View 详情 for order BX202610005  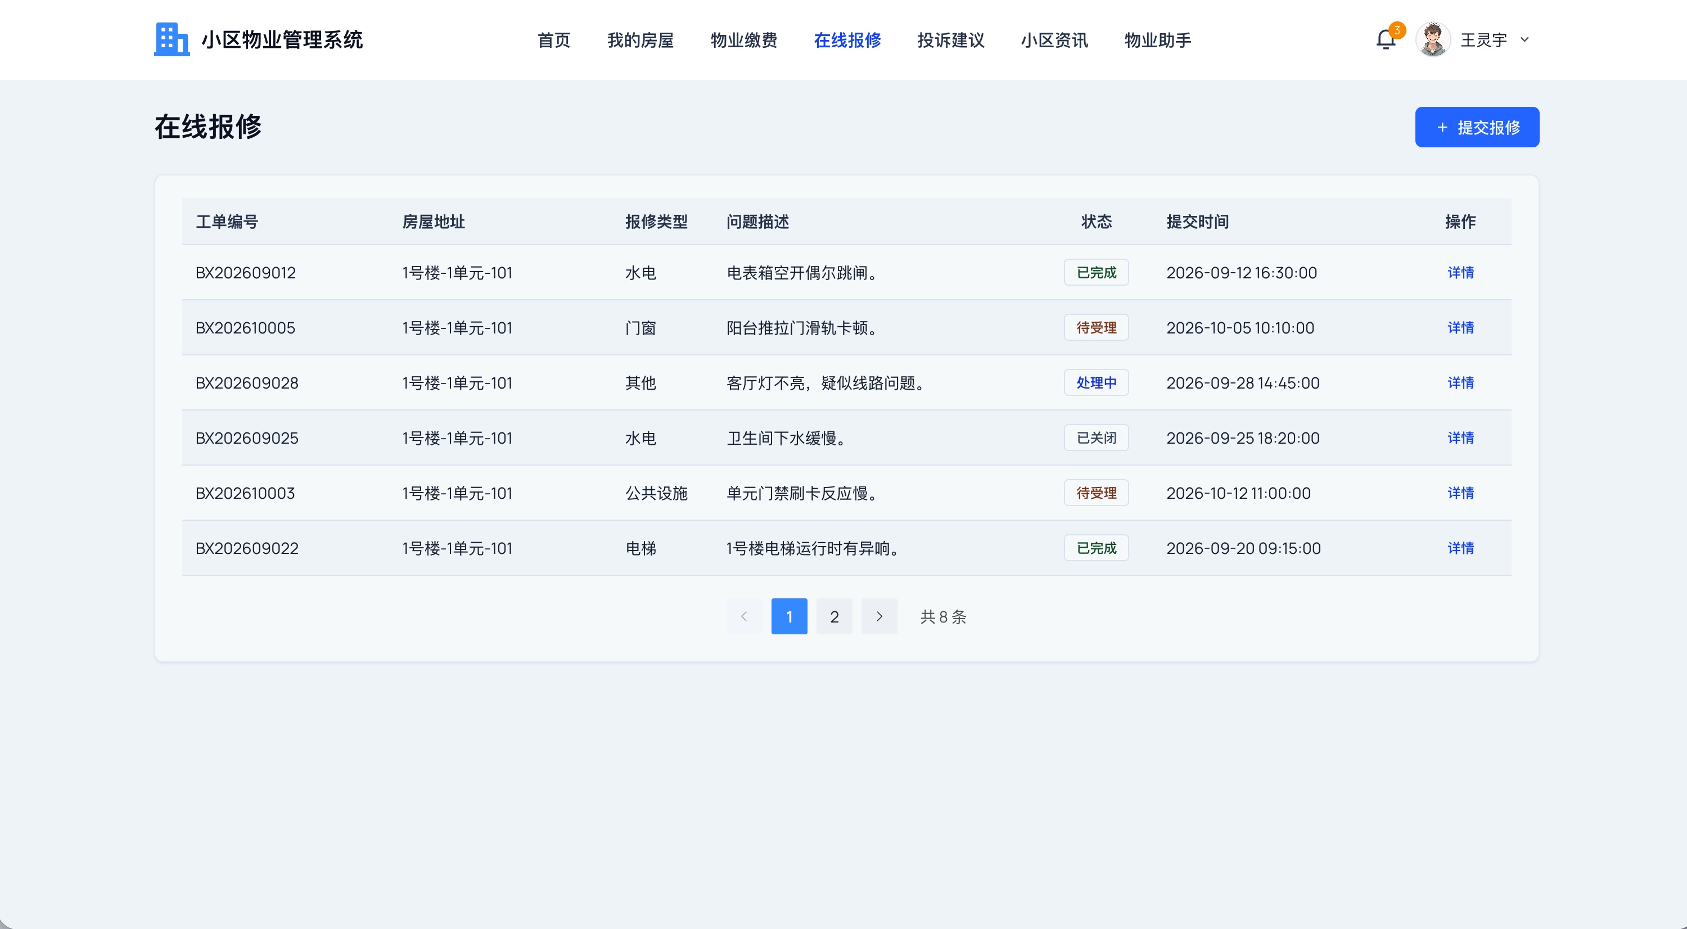click(x=1460, y=327)
